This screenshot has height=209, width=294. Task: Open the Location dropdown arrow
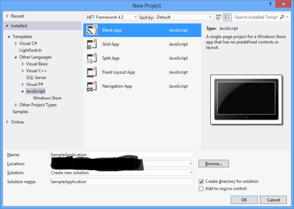pos(191,164)
